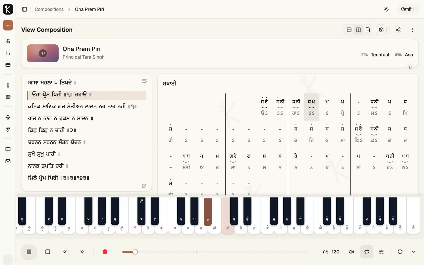424x265 pixels.
Task: Open lyrics in external view icon
Action: 144,186
